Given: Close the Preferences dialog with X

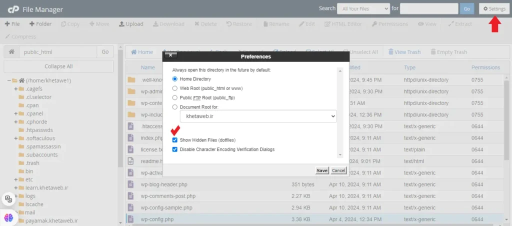Looking at the screenshot, I should pyautogui.click(x=170, y=55).
